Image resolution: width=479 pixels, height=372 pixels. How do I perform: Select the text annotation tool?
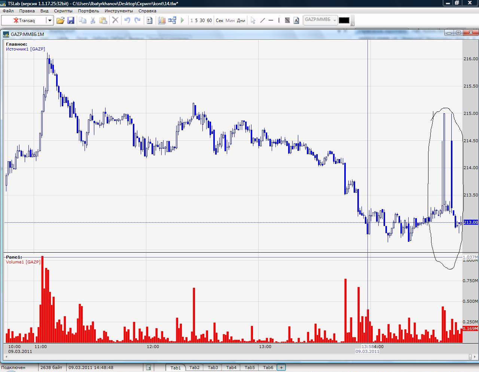point(296,20)
